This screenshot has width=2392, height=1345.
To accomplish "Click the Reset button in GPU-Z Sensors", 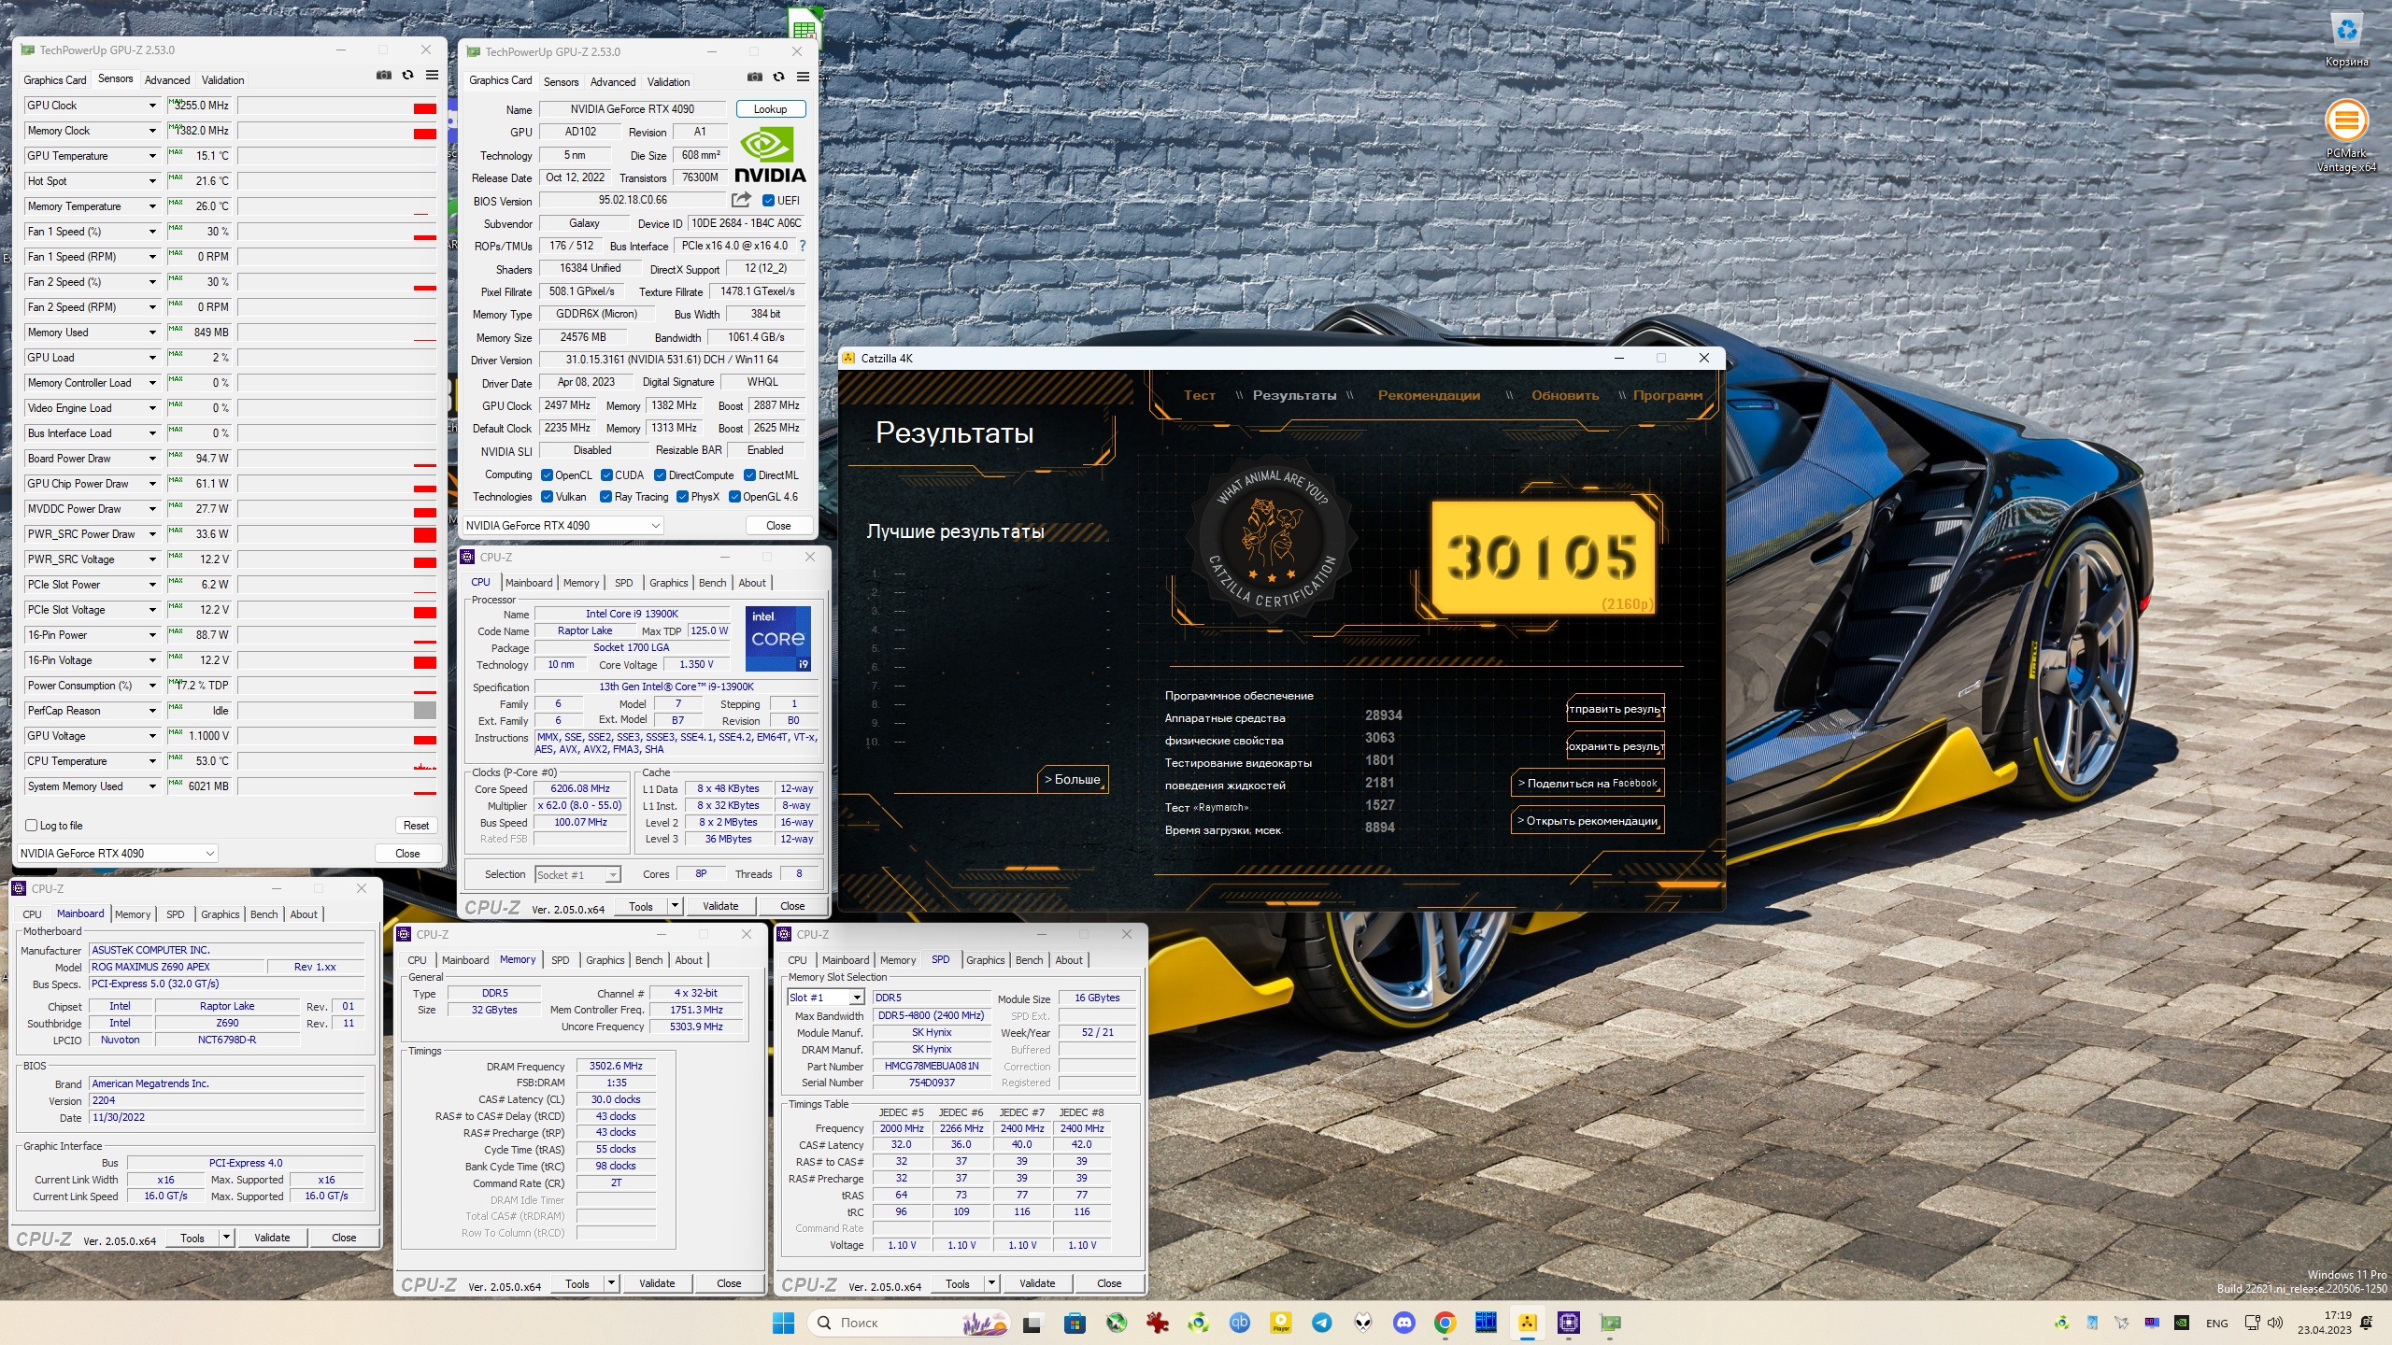I will (x=416, y=826).
